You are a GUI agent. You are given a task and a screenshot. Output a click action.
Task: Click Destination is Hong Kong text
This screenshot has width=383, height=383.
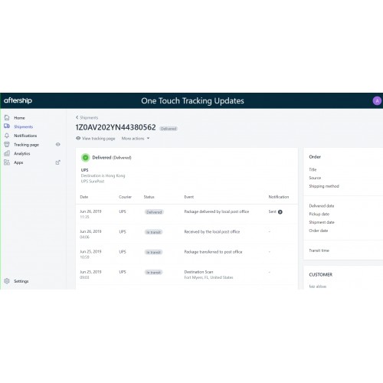[x=103, y=175]
